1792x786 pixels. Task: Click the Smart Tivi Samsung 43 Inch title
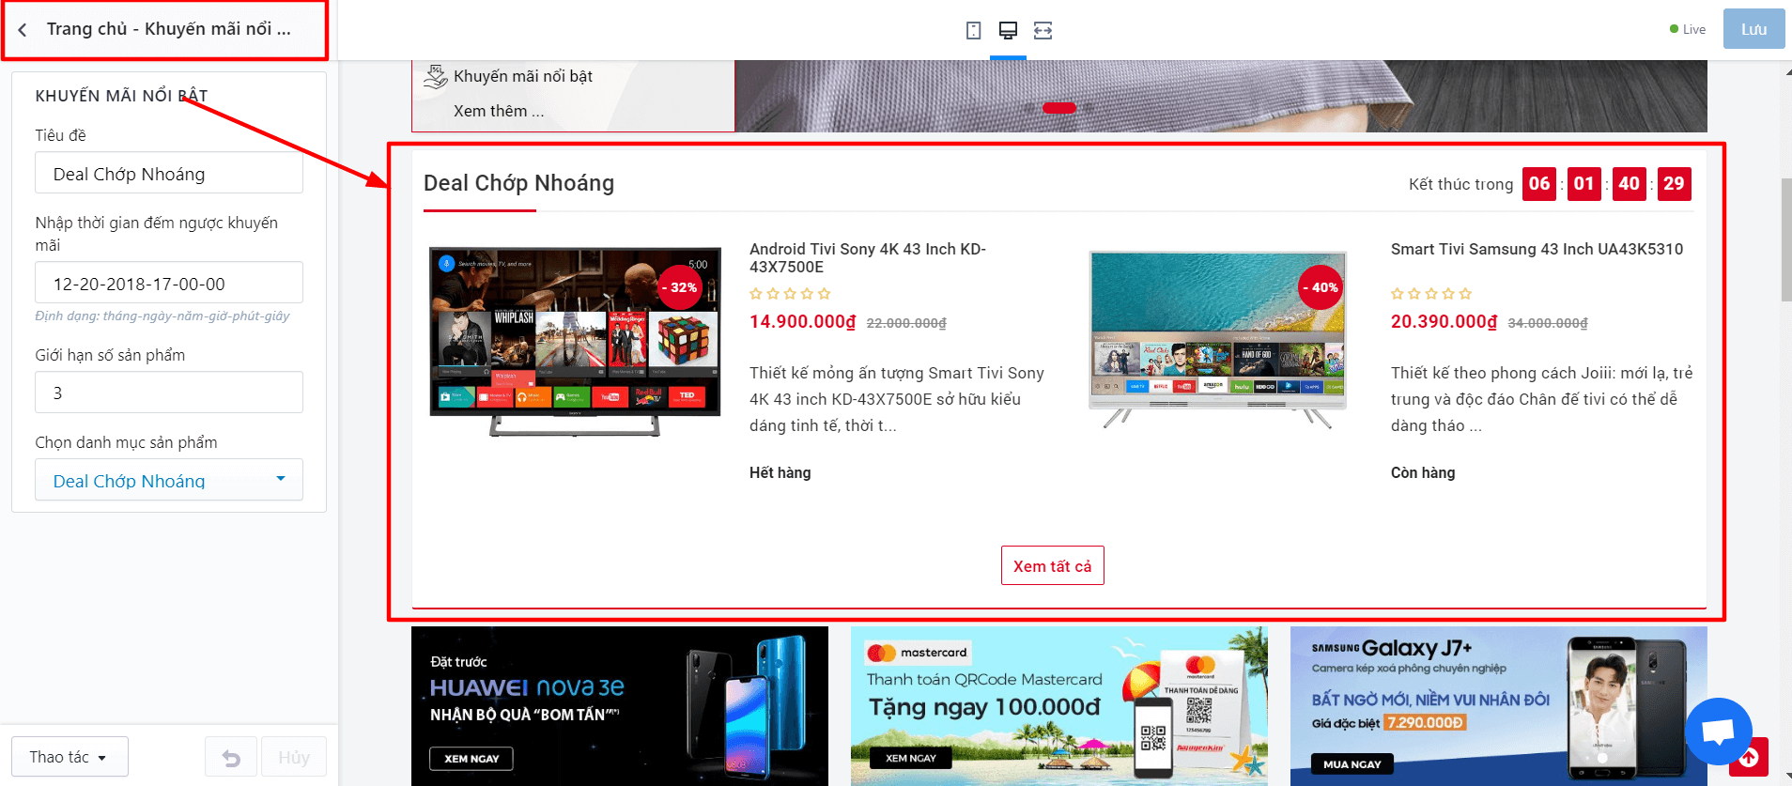(1537, 249)
